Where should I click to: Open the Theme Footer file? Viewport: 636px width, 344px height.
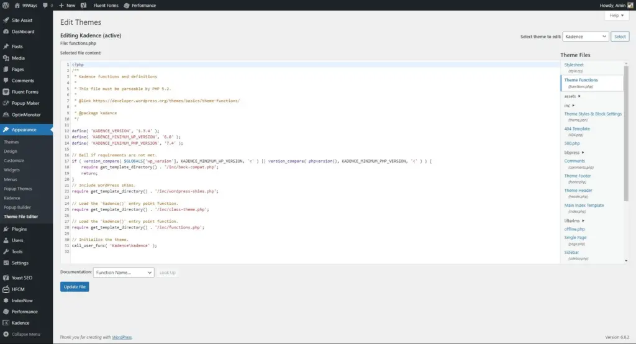[577, 176]
